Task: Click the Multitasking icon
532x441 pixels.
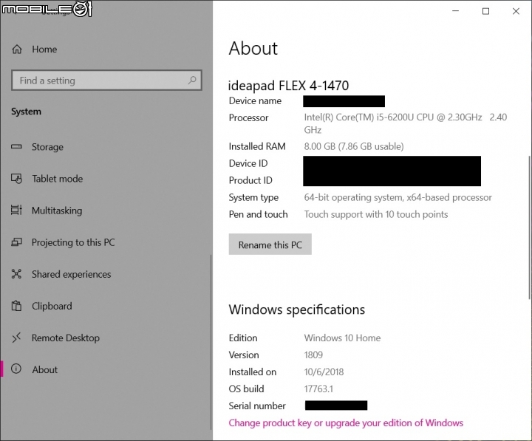Action: click(16, 210)
